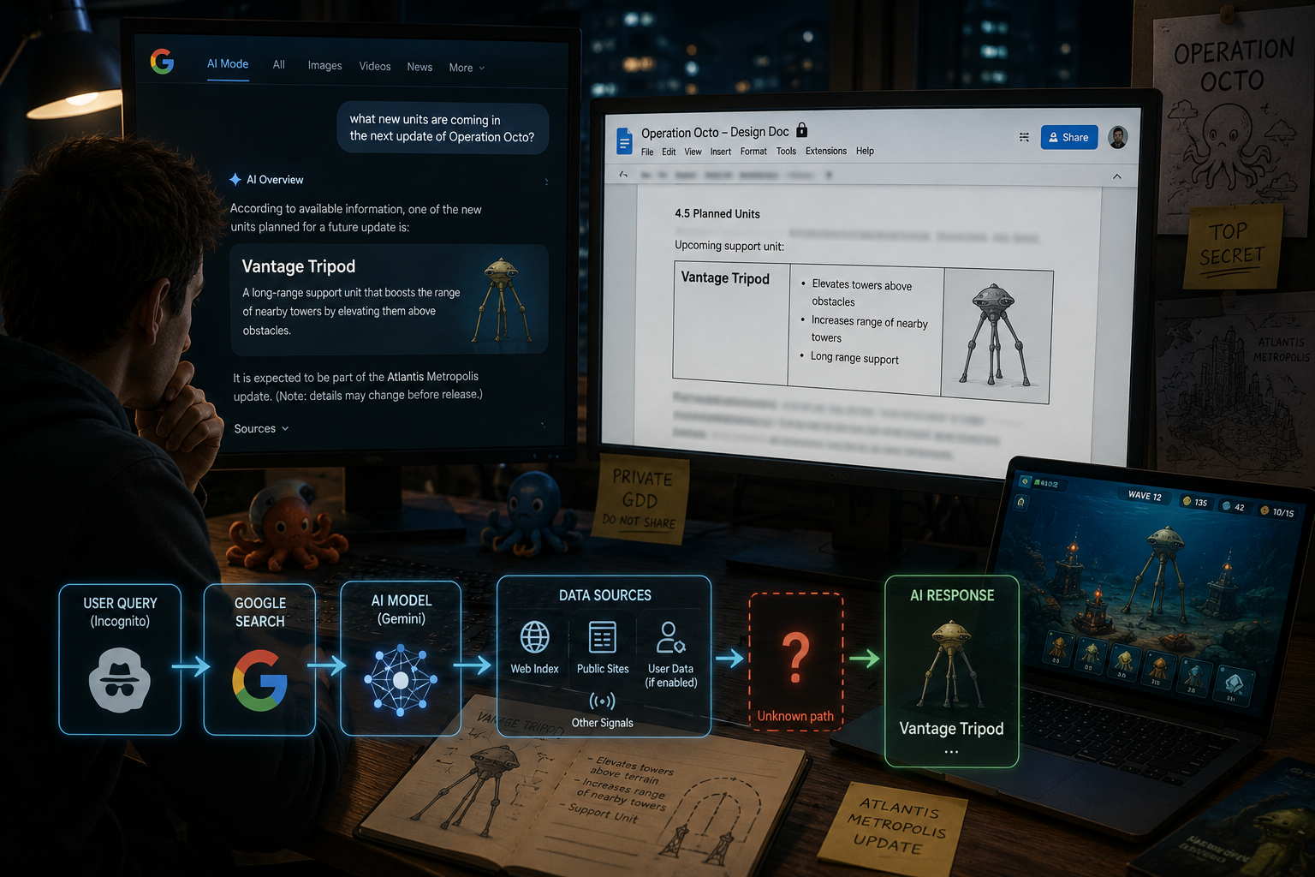The height and width of the screenshot is (877, 1315).
Task: Click the incognito hat-and-glasses icon
Action: [x=120, y=680]
